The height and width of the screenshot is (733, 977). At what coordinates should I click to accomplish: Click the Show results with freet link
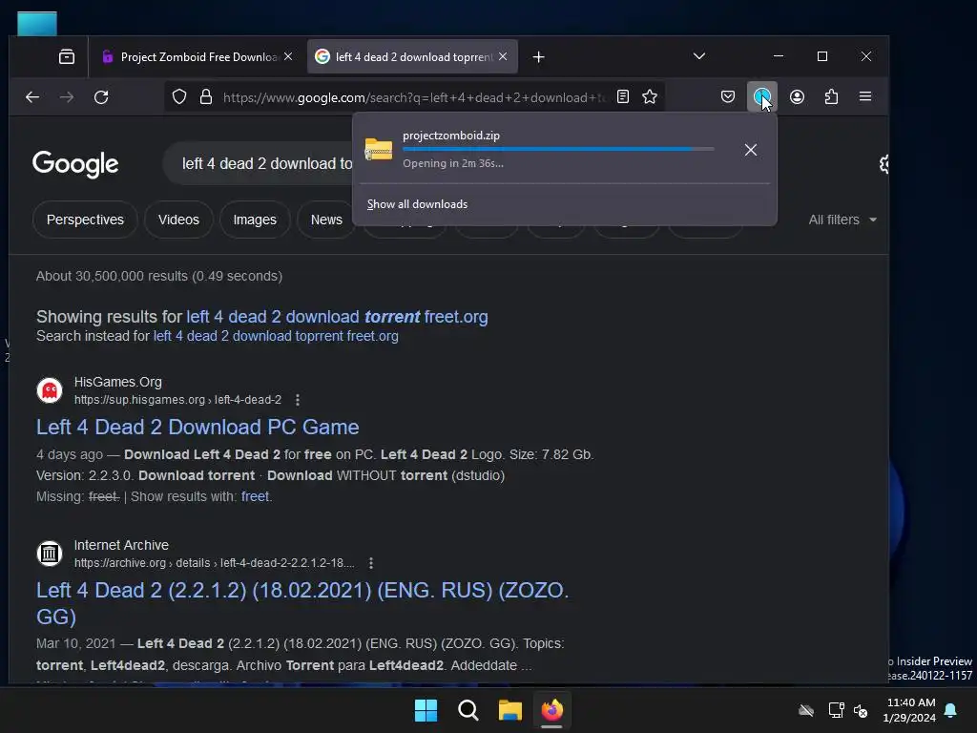pos(256,496)
